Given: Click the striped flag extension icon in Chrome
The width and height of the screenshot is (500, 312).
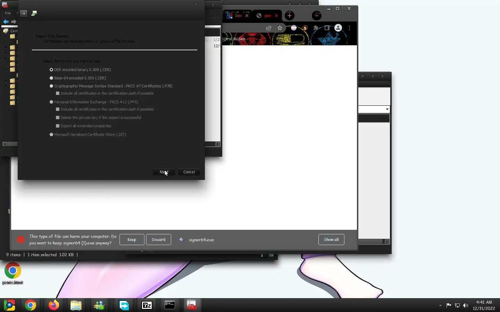Looking at the screenshot, I should click(x=294, y=28).
